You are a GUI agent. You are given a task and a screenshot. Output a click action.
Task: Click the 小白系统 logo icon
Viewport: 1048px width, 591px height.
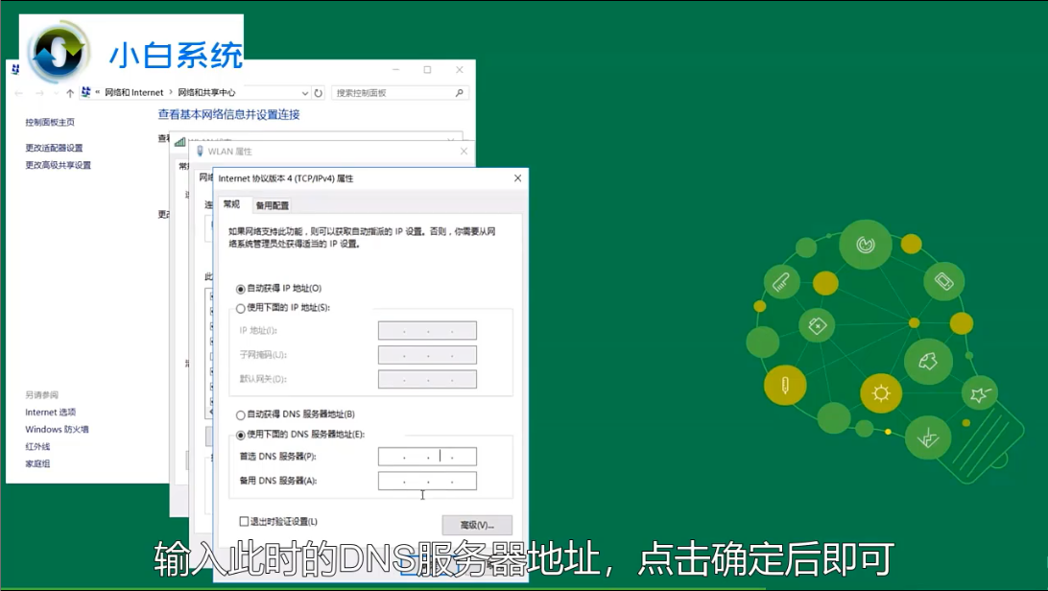tap(59, 52)
